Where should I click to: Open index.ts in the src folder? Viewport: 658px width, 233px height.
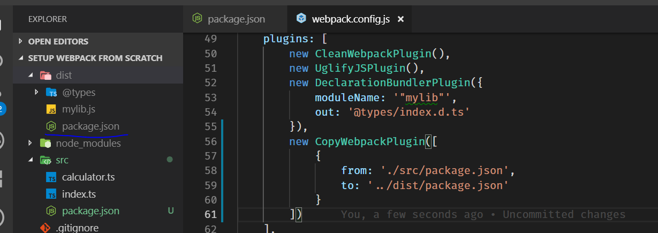(79, 194)
